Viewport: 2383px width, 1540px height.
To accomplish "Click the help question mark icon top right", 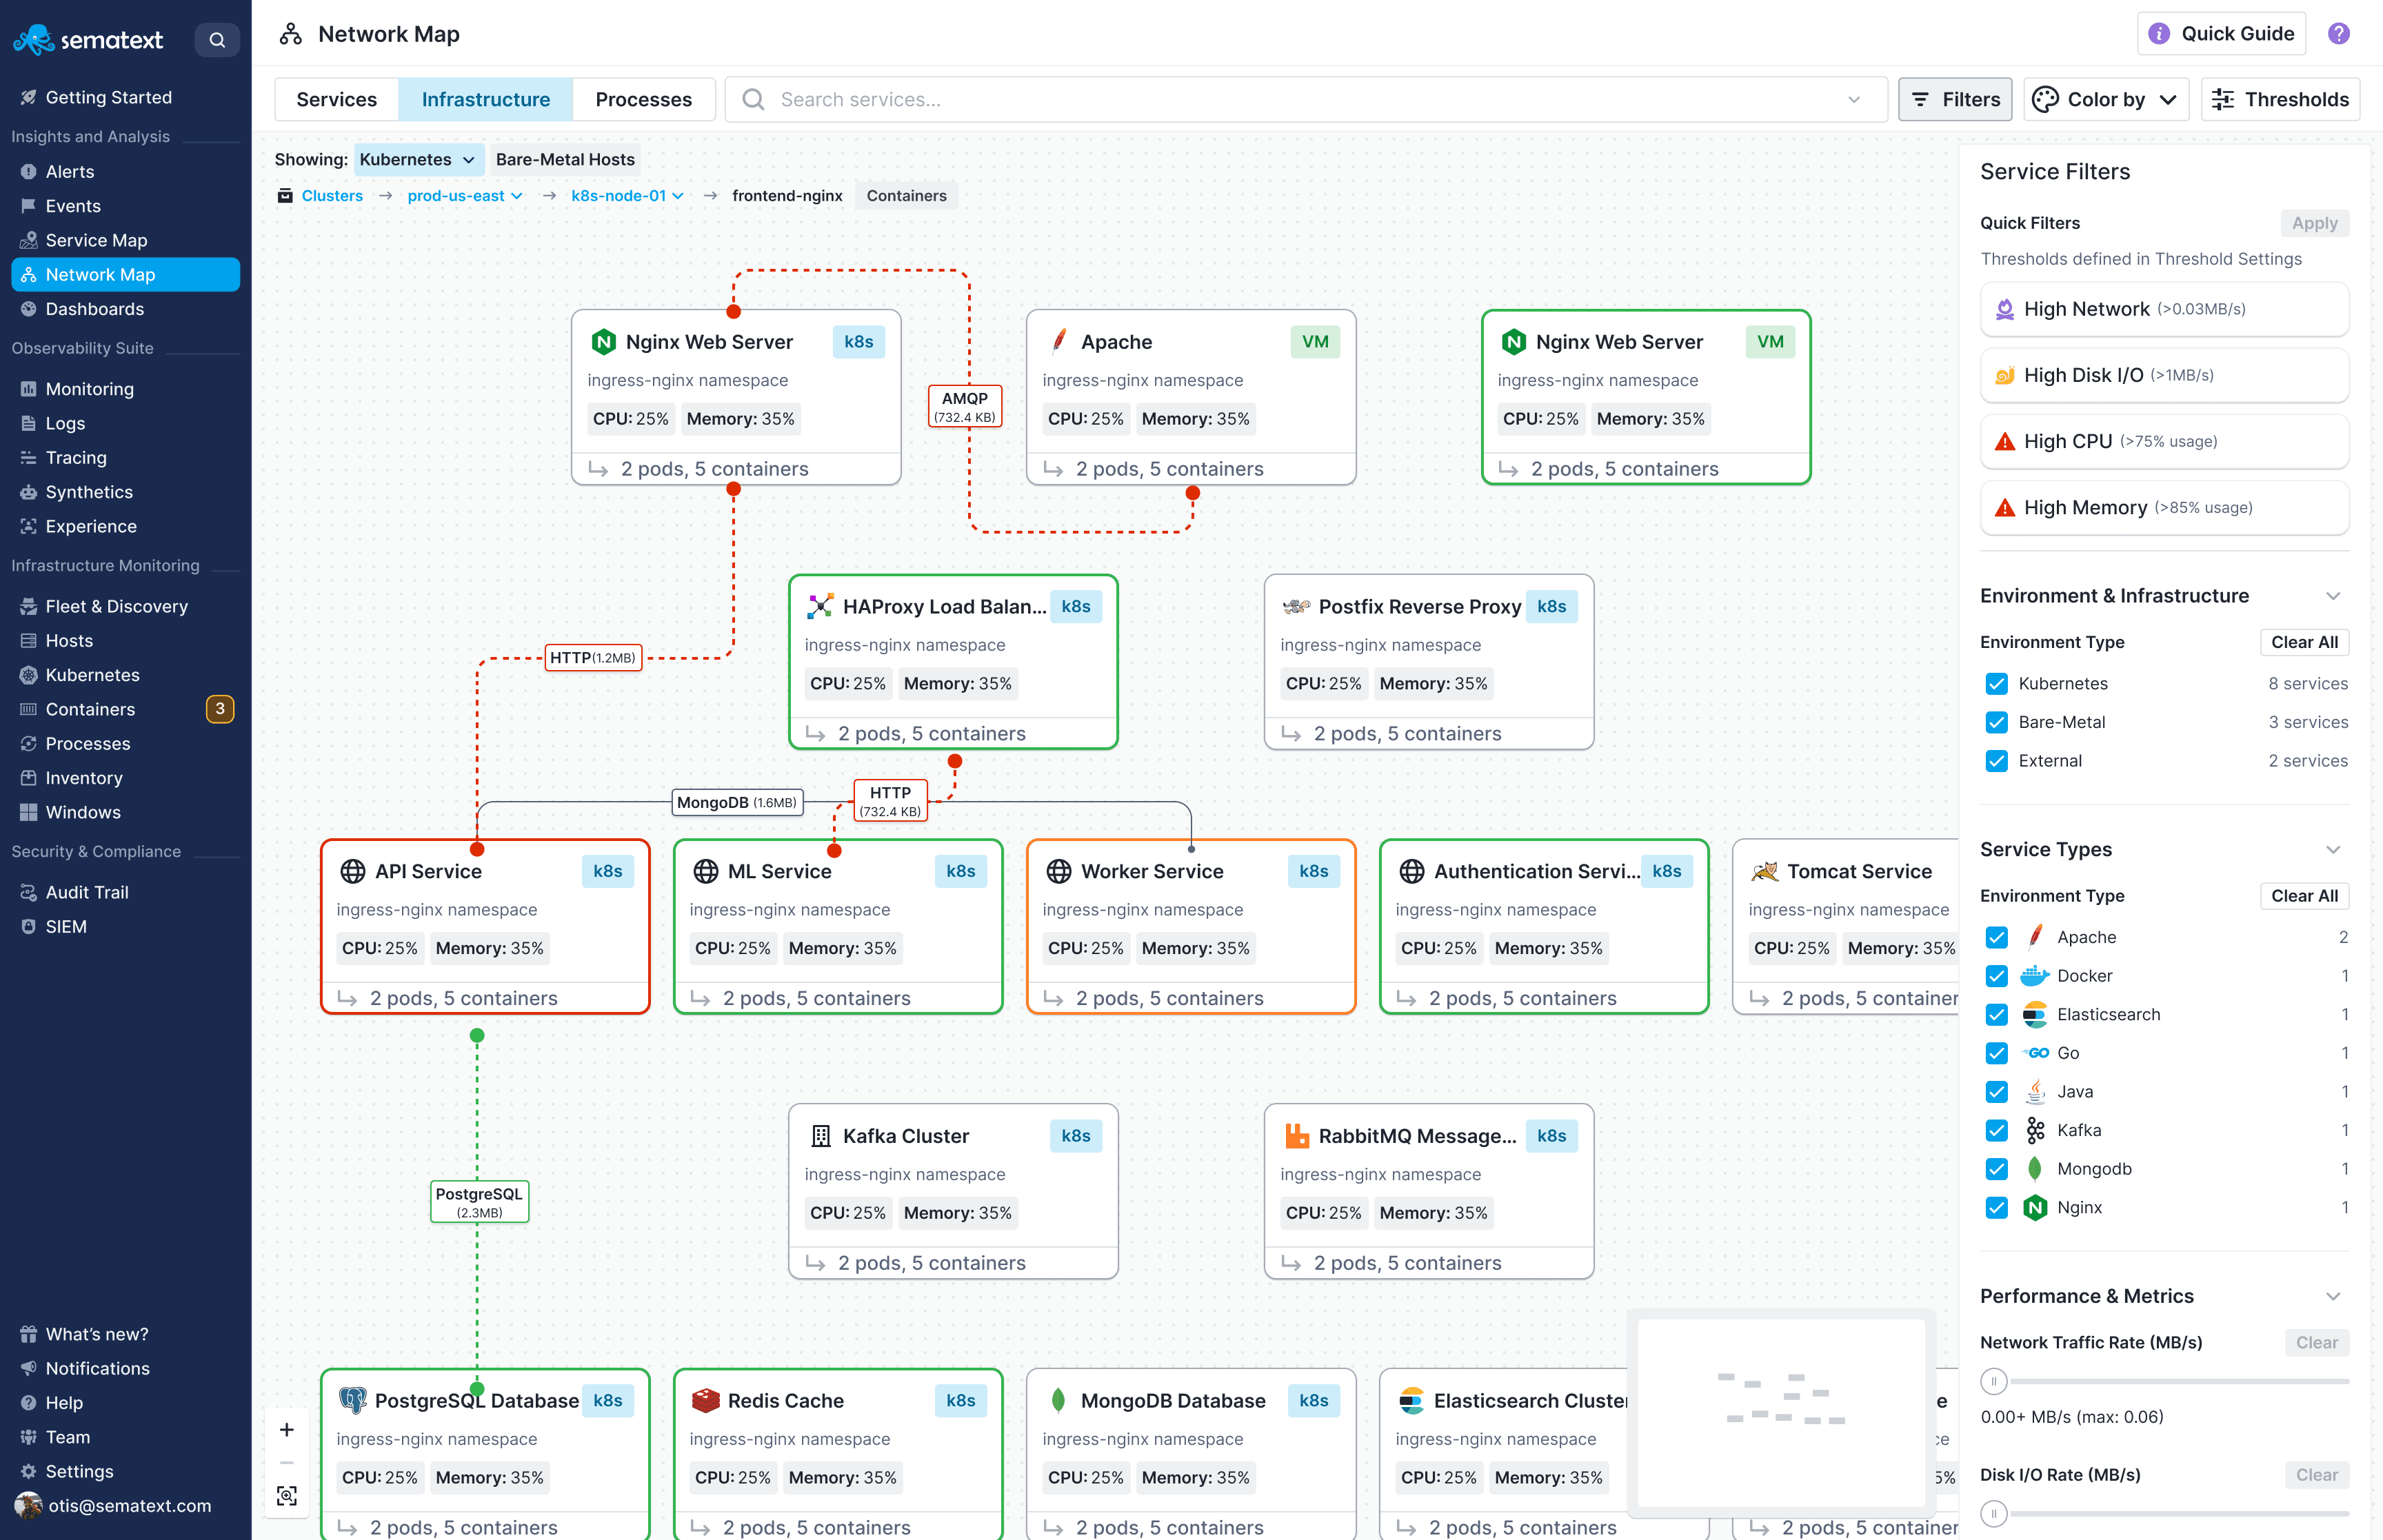I will [x=2339, y=33].
